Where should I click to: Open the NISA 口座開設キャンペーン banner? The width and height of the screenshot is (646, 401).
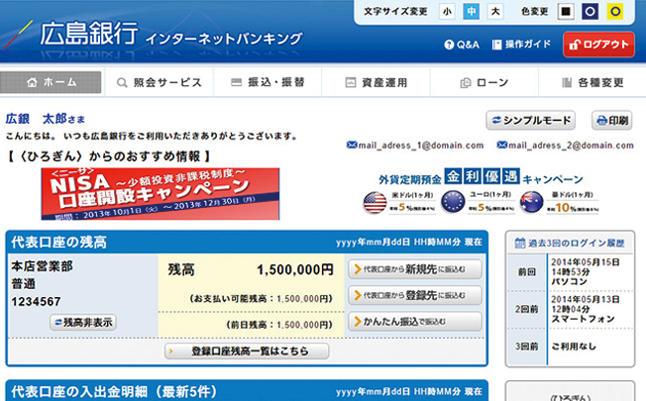(161, 193)
